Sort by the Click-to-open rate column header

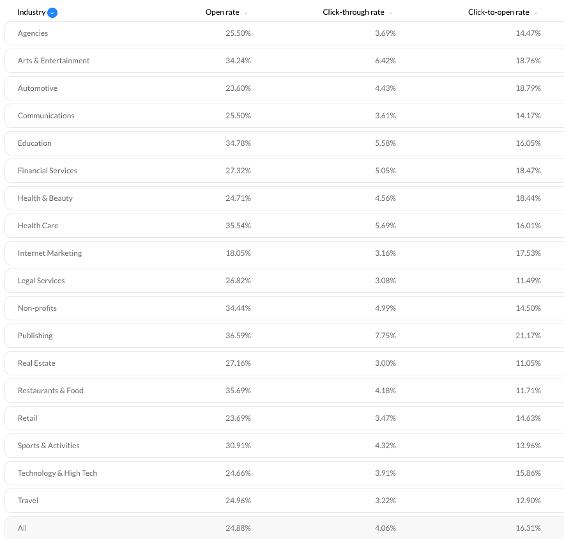[499, 12]
